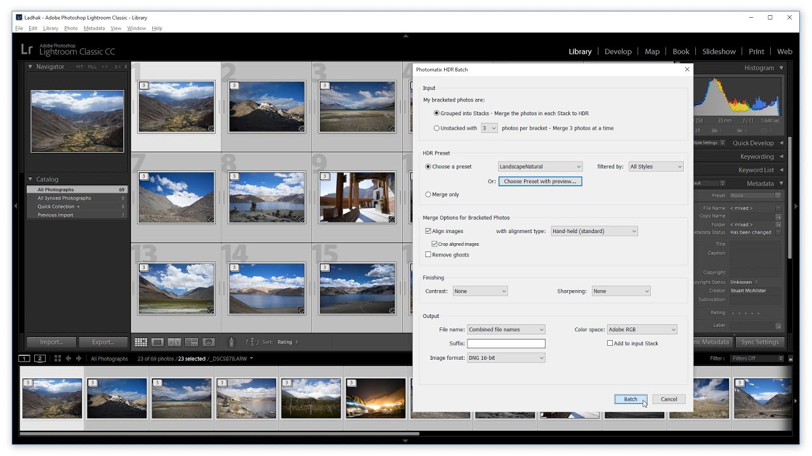Click Copy Name arrow icon
This screenshot has width=812, height=456.
[x=778, y=216]
